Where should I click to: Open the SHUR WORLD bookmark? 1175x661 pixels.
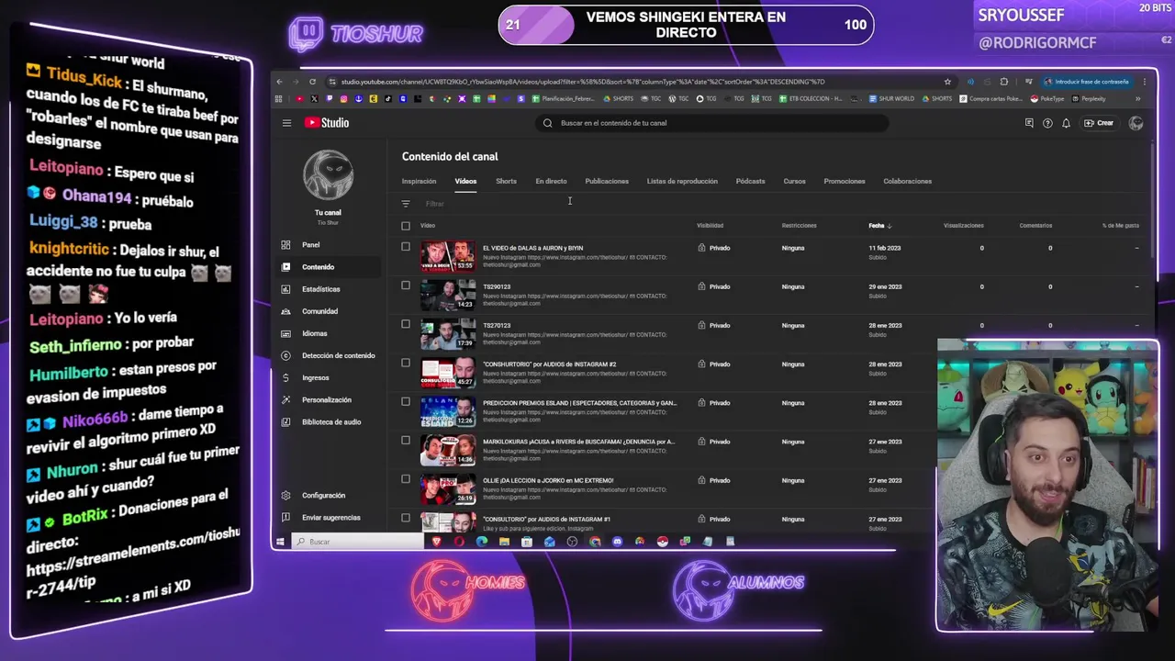pyautogui.click(x=892, y=99)
